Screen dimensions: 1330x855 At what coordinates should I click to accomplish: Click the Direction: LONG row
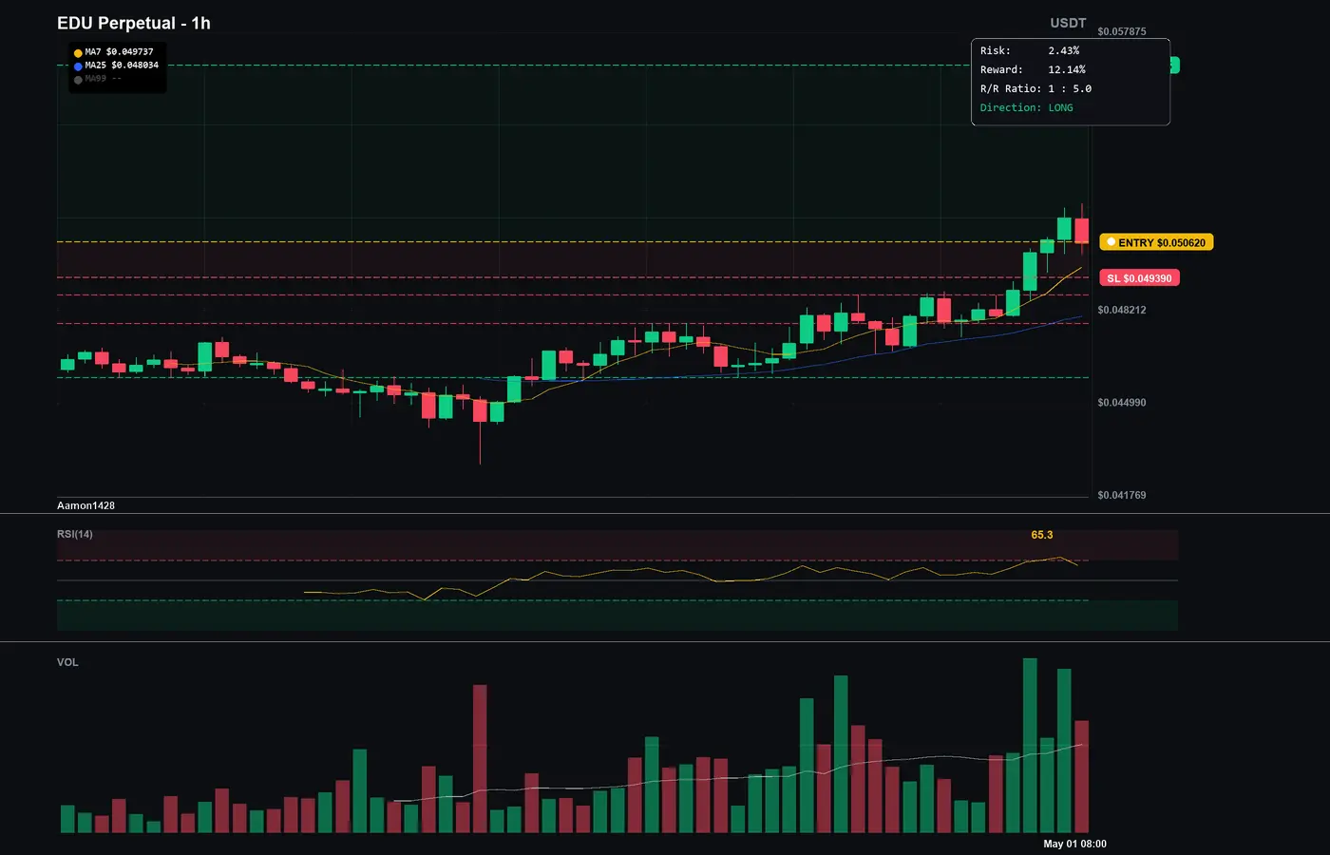point(1027,107)
